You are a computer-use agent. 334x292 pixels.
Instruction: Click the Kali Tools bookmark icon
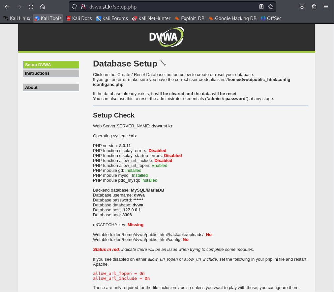tap(37, 18)
